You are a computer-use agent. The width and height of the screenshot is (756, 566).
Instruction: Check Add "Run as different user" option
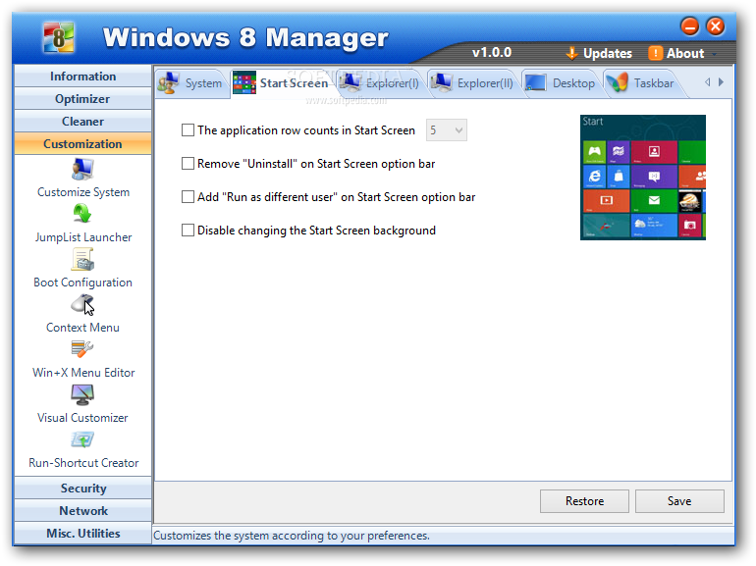pyautogui.click(x=188, y=196)
